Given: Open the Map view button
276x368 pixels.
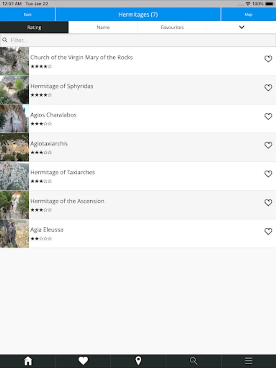Looking at the screenshot, I should tap(249, 15).
